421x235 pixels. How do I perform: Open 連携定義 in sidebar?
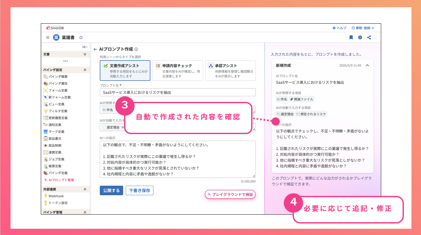[x=52, y=153]
